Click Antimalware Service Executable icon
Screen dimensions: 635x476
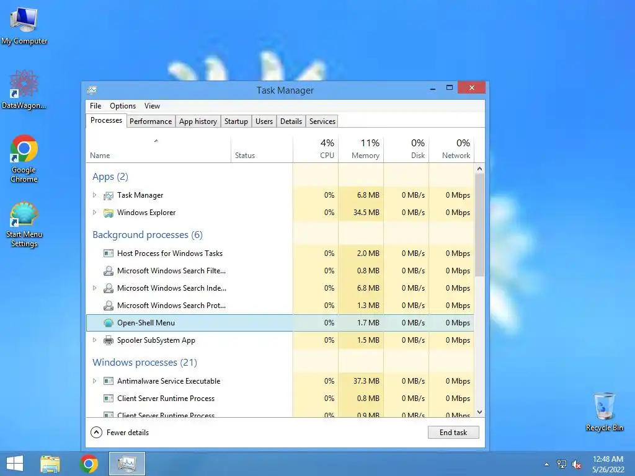108,381
